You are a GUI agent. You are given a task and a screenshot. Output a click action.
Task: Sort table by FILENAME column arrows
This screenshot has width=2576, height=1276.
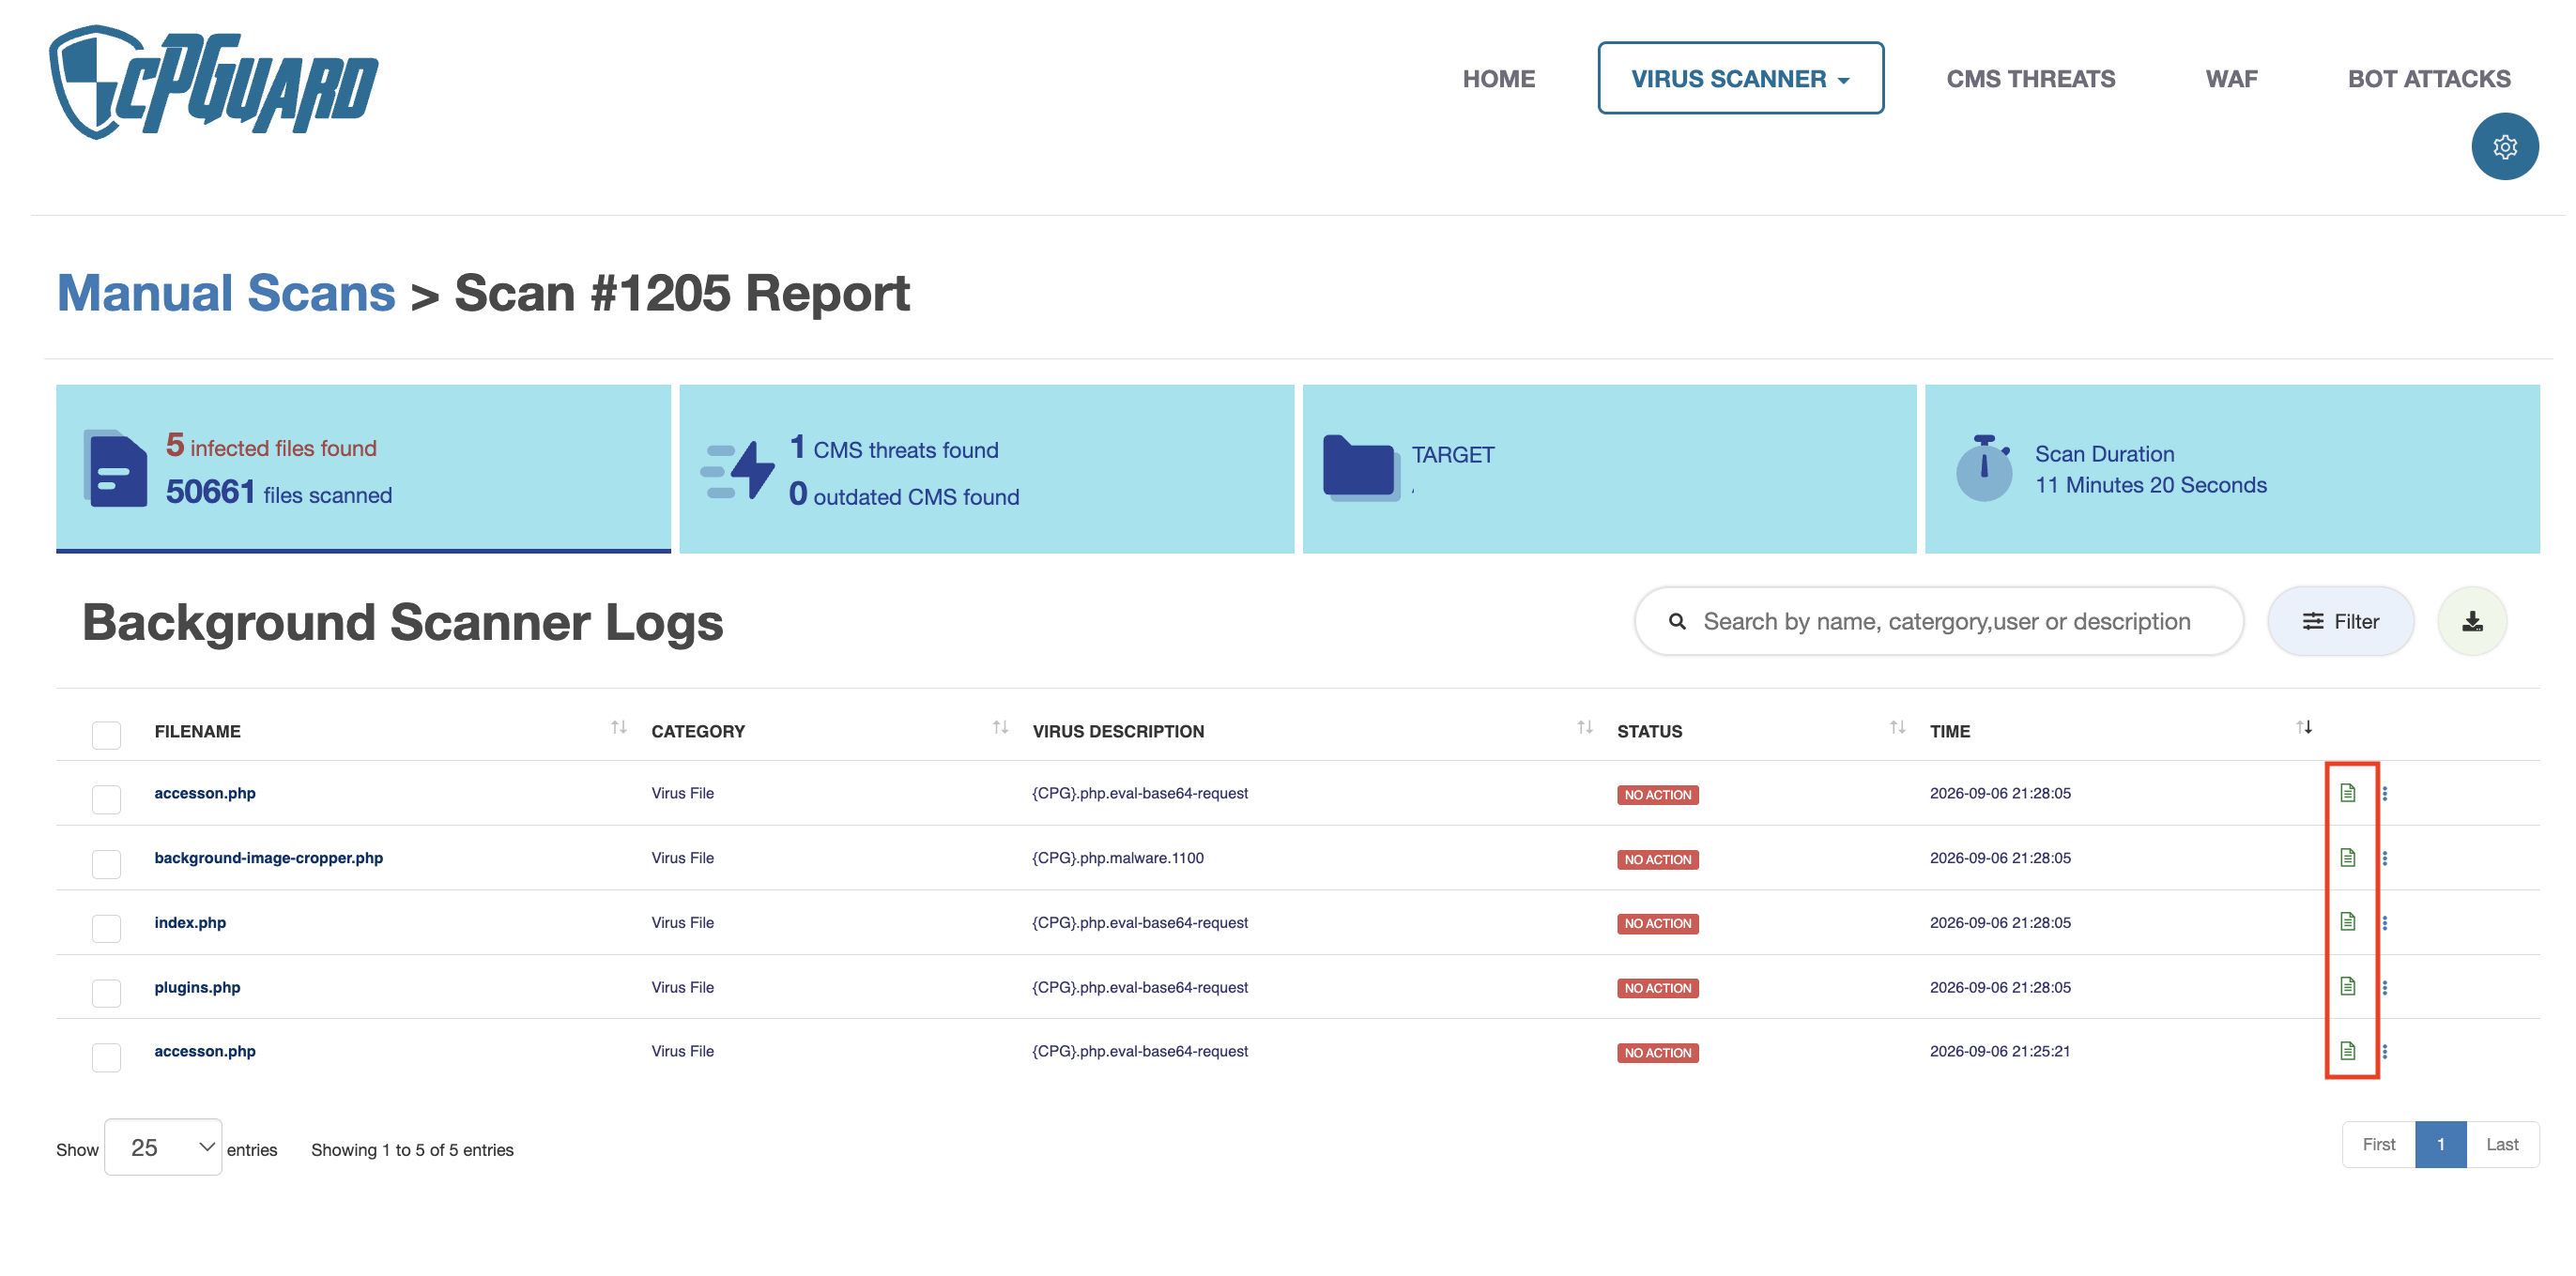coord(619,727)
